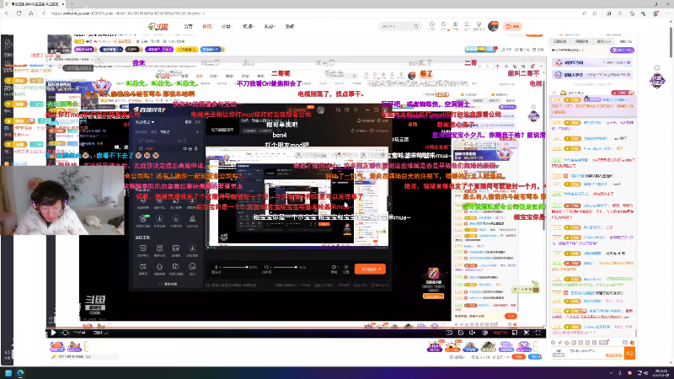Expand the 游戏 dropdown in the header

[269, 27]
